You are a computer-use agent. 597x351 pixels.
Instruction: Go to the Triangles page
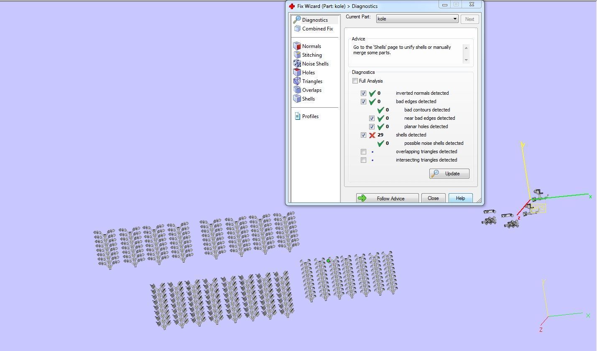[x=312, y=81]
